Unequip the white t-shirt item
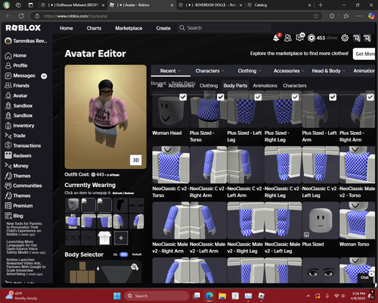 point(104,238)
